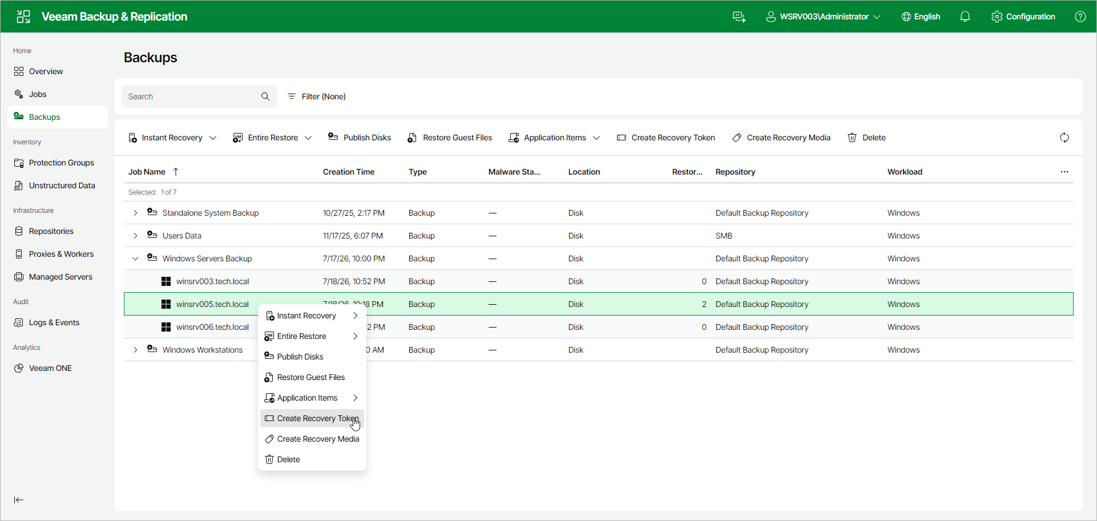
Task: Click the Veeam ONE sidebar icon
Action: pyautogui.click(x=19, y=368)
